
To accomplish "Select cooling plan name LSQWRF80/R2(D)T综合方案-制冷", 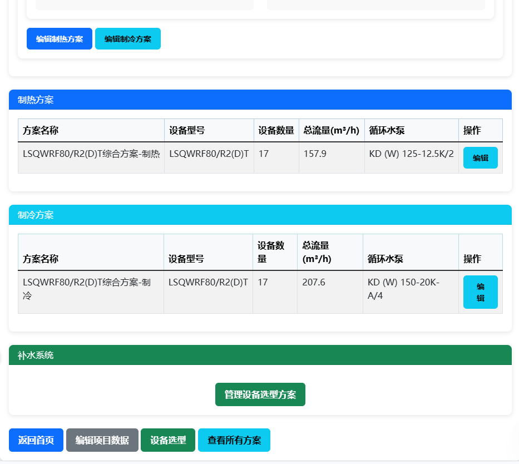I will 87,289.
